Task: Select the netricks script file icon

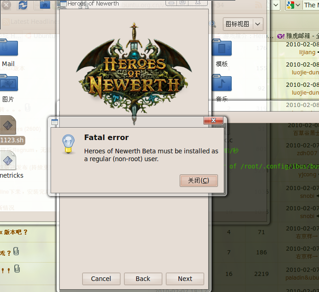Action: (8, 161)
